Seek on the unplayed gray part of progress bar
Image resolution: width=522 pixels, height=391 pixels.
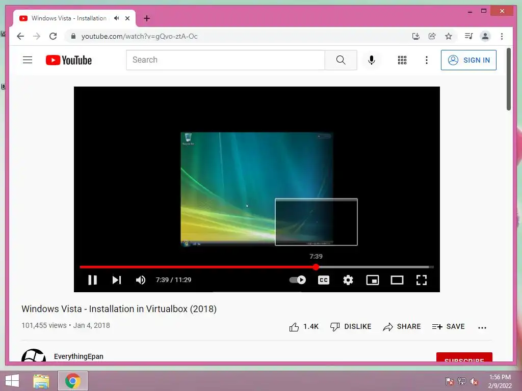coord(376,267)
